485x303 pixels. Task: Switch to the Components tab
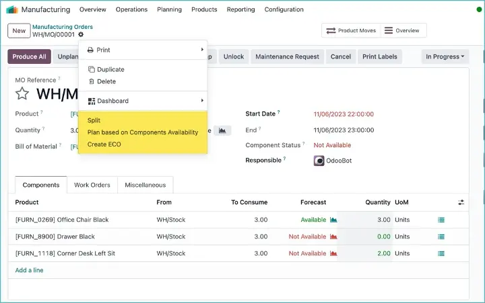[x=41, y=185]
